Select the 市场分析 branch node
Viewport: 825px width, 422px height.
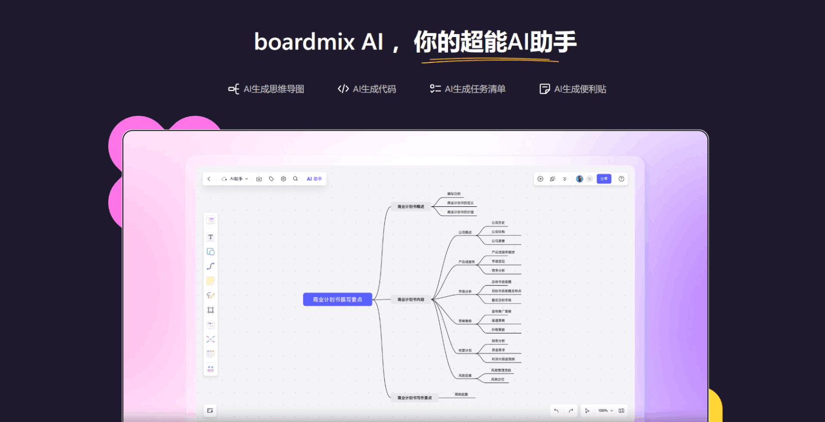tap(465, 292)
